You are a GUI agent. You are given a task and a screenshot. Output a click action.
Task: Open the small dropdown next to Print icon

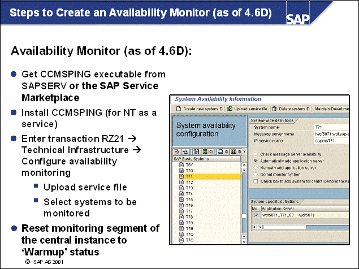(x=226, y=152)
